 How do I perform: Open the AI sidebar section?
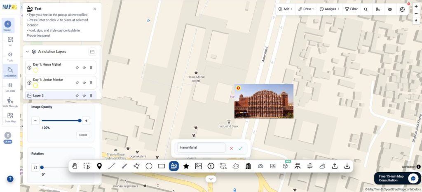[x=10, y=41]
